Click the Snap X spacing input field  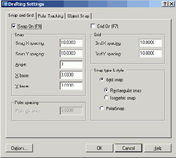(71, 43)
